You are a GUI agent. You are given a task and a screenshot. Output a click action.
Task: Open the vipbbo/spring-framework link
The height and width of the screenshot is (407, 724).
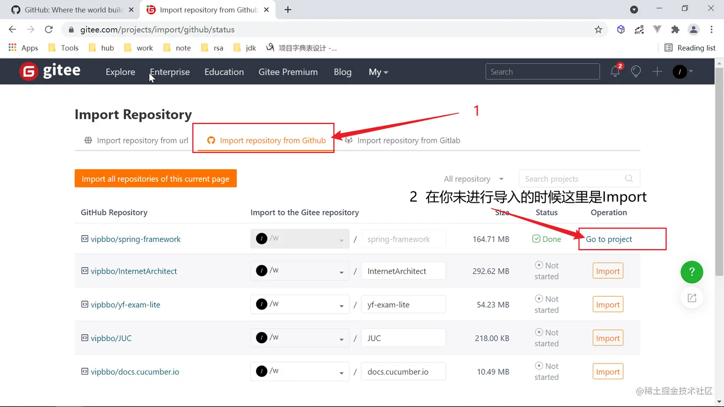[x=136, y=239]
